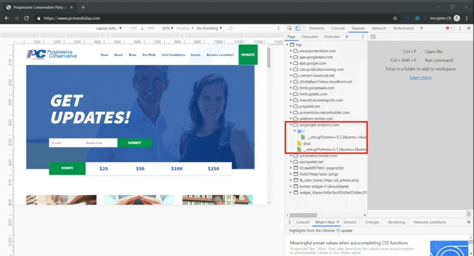Toggle the device toolbar icon

click(x=298, y=28)
